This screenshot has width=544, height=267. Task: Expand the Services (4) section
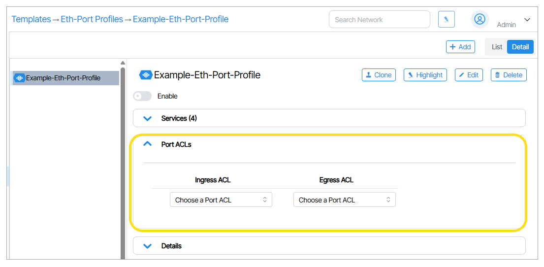[x=147, y=118]
